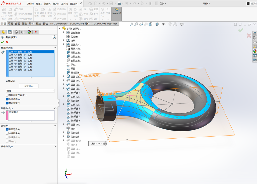Click the Zoom to Fit view icon
Screen dimensions: 257x184
point(132,24)
